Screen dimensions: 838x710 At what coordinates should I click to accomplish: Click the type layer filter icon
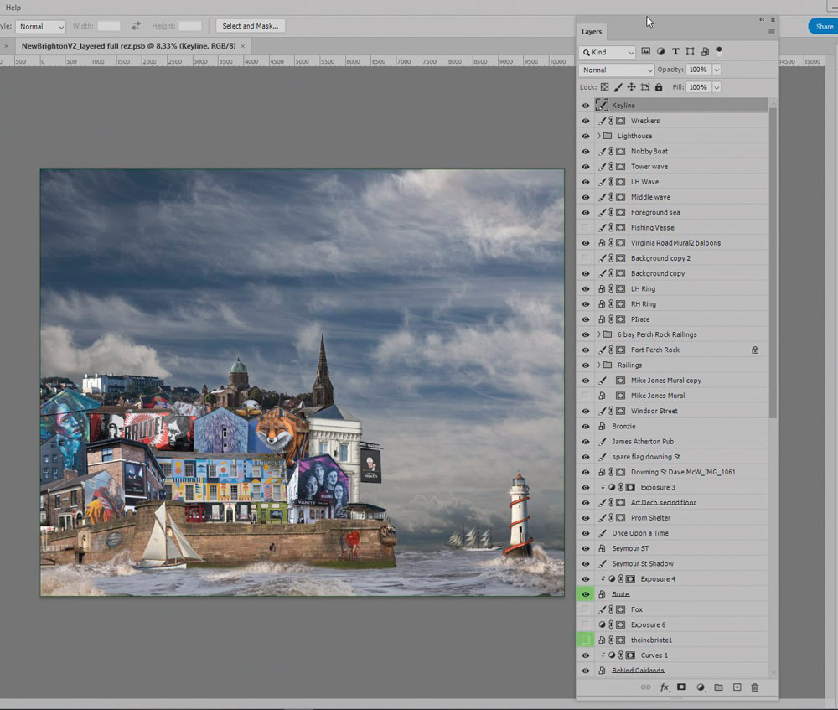[675, 51]
